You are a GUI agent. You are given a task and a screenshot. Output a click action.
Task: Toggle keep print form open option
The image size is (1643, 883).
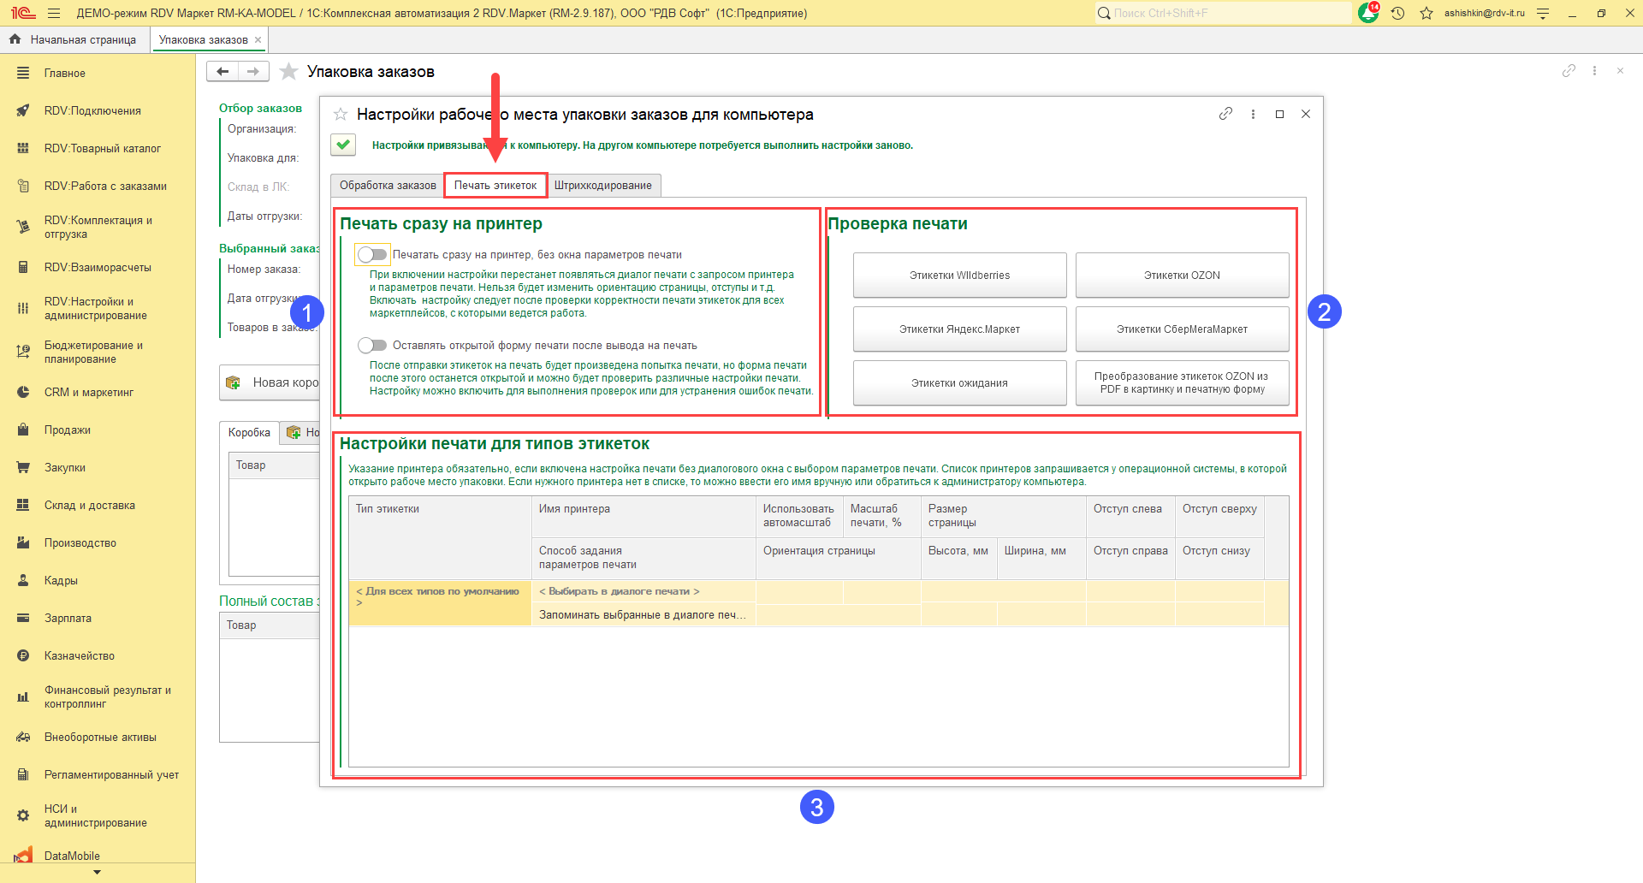[x=372, y=346]
